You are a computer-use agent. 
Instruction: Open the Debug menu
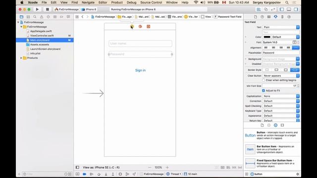(x=131, y=2)
